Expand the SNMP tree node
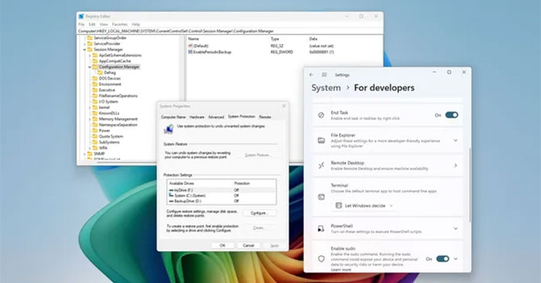The height and width of the screenshot is (283, 541). tap(84, 154)
